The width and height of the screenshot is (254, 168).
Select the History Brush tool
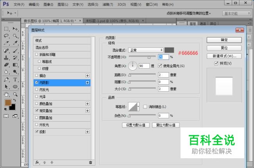point(15,58)
